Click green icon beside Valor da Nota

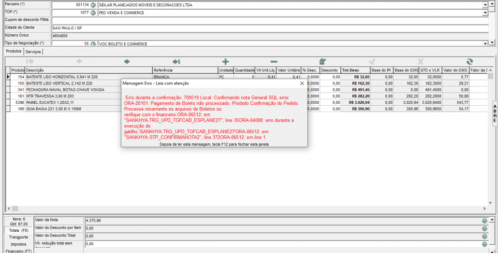point(484,221)
